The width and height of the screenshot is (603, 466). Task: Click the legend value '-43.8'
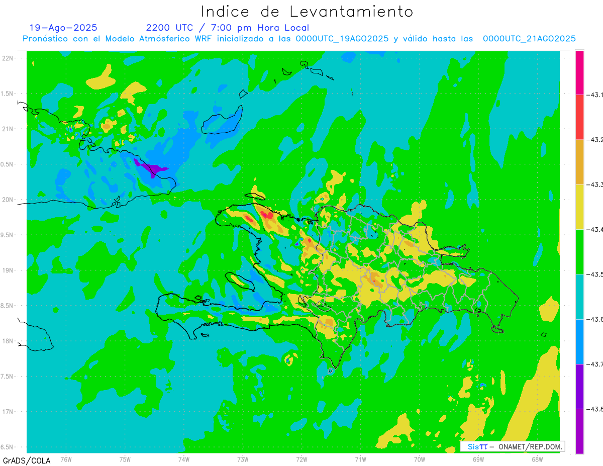pyautogui.click(x=595, y=409)
